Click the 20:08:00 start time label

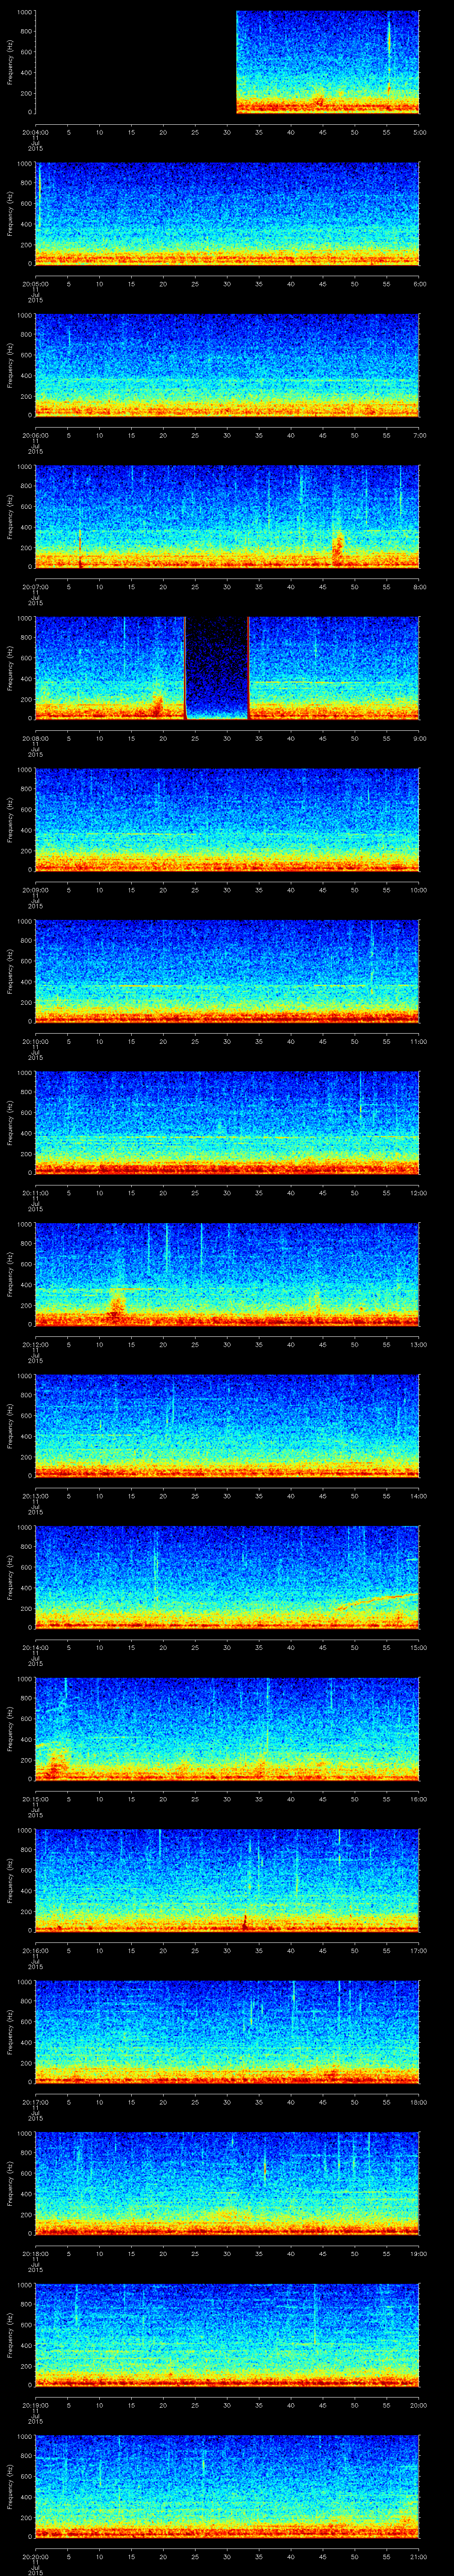click(35, 738)
